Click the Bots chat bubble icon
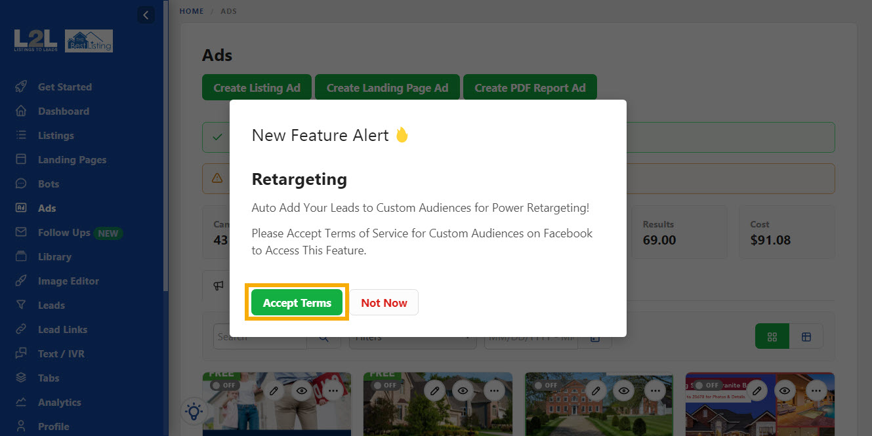 [21, 184]
